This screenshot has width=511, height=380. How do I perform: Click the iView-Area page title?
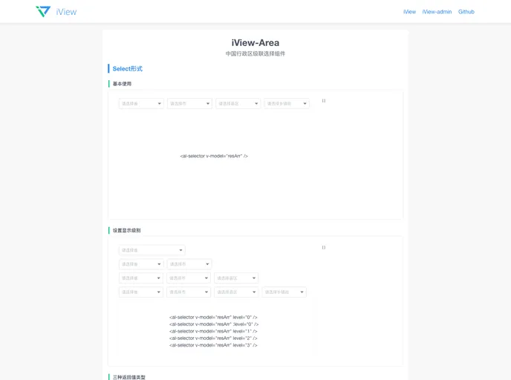pyautogui.click(x=255, y=42)
